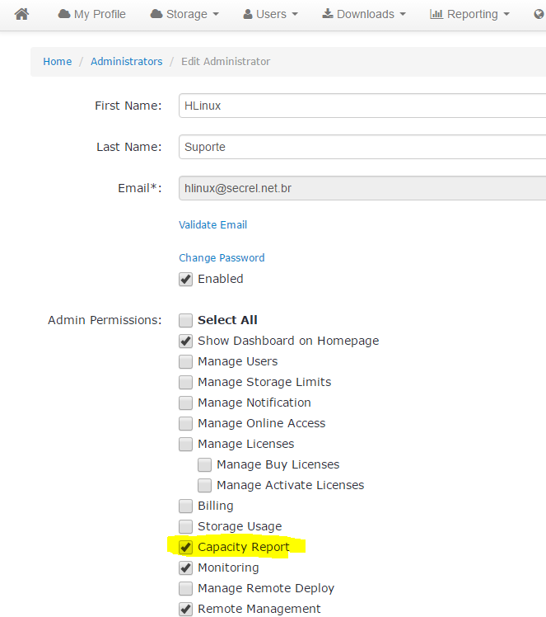546x617 pixels.
Task: Enable the Billing permission
Action: (x=186, y=506)
